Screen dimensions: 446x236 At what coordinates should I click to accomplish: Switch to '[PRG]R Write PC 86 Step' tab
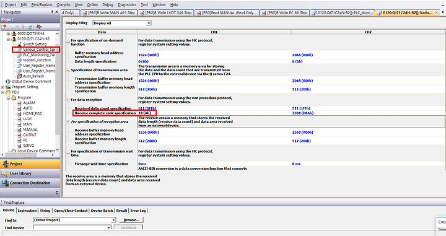[x=284, y=13]
